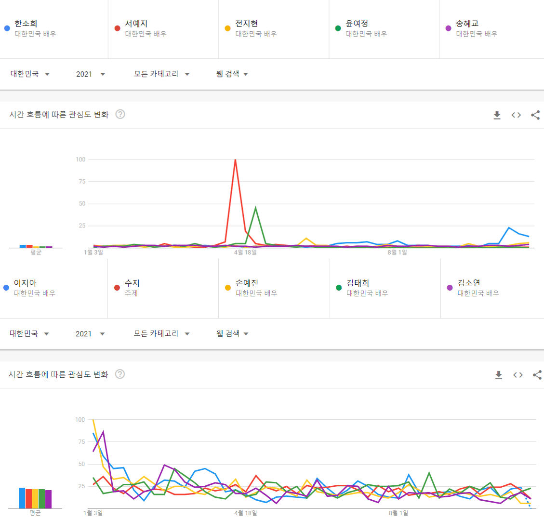The height and width of the screenshot is (520, 544).
Task: Expand 모든 카테고리 dropdown in bottom panel
Action: [162, 333]
